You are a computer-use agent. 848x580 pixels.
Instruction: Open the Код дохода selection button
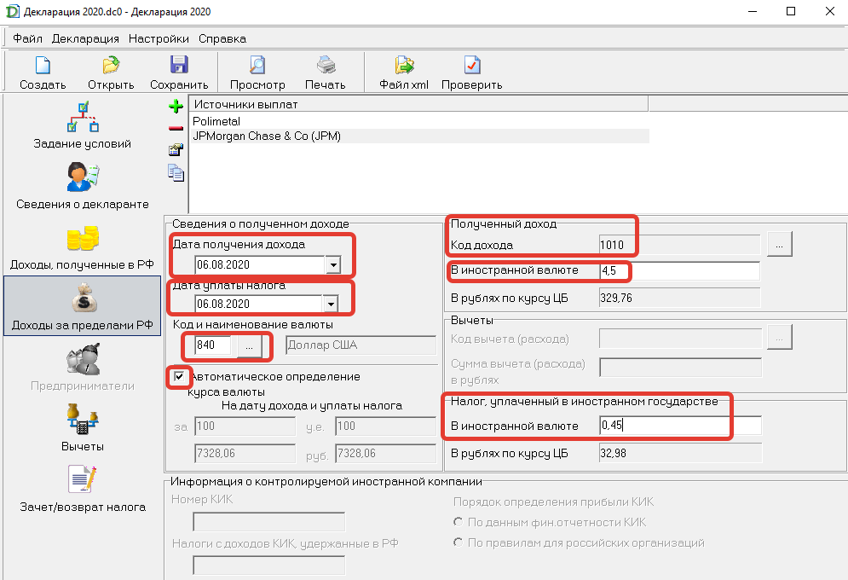click(779, 245)
